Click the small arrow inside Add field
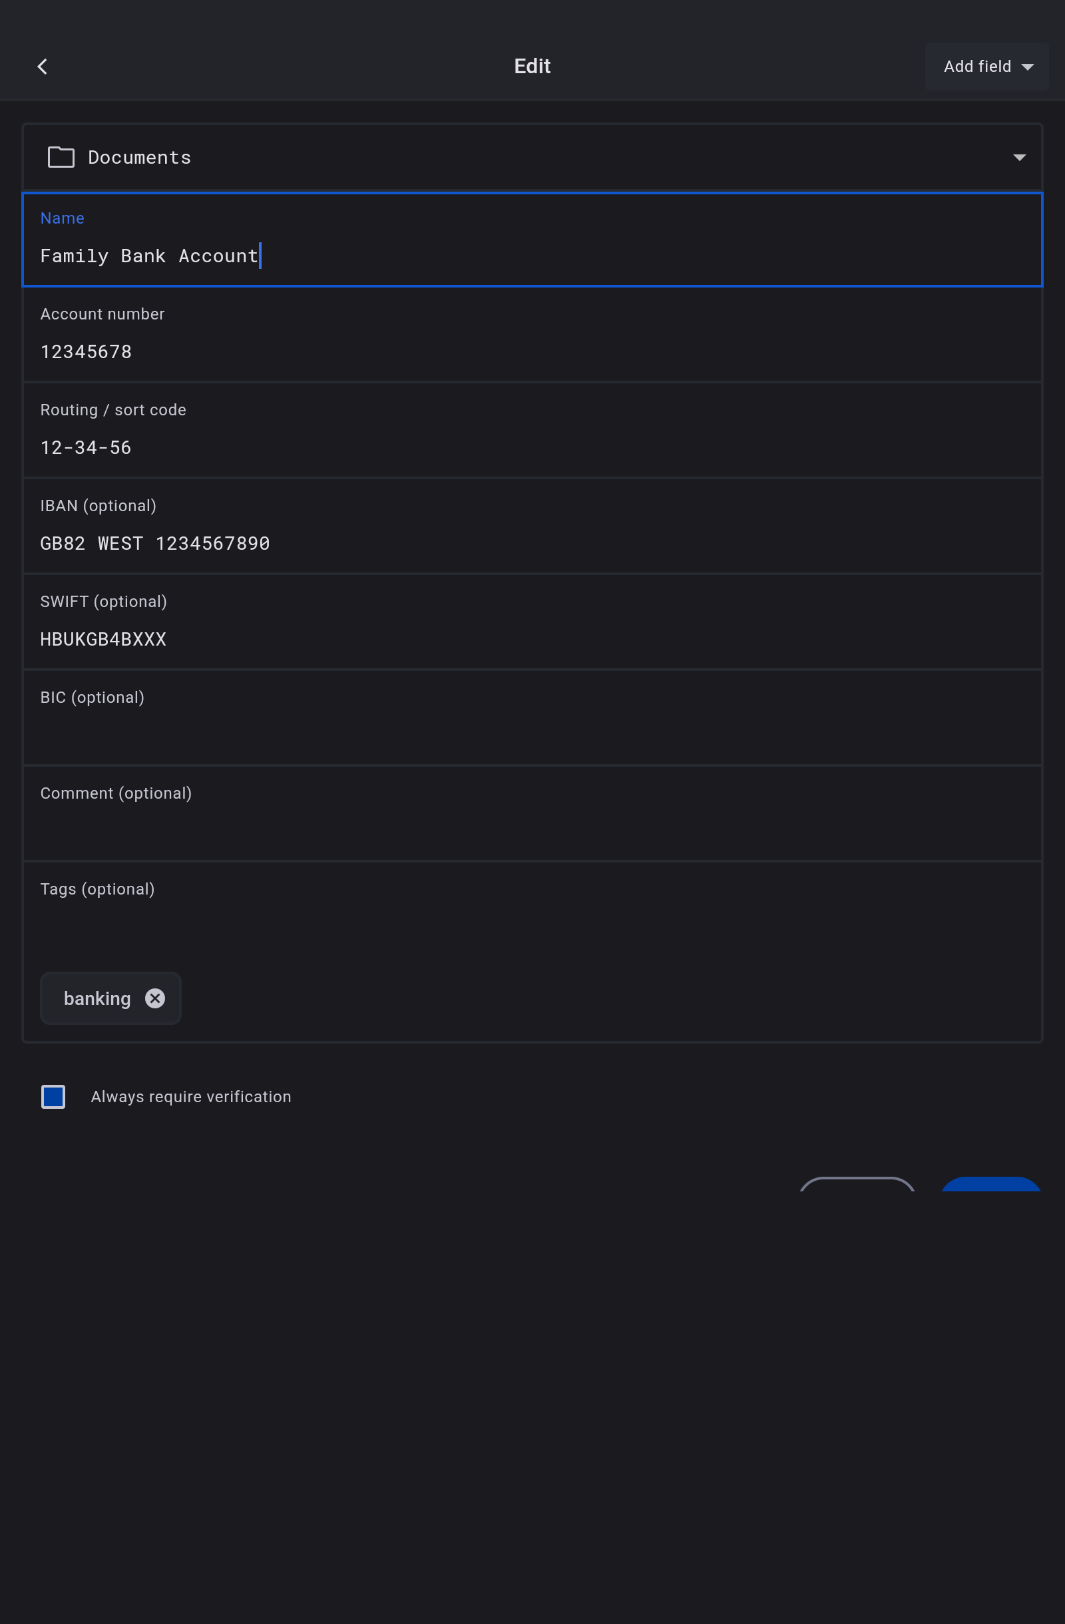This screenshot has height=1624, width=1065. pos(1027,67)
